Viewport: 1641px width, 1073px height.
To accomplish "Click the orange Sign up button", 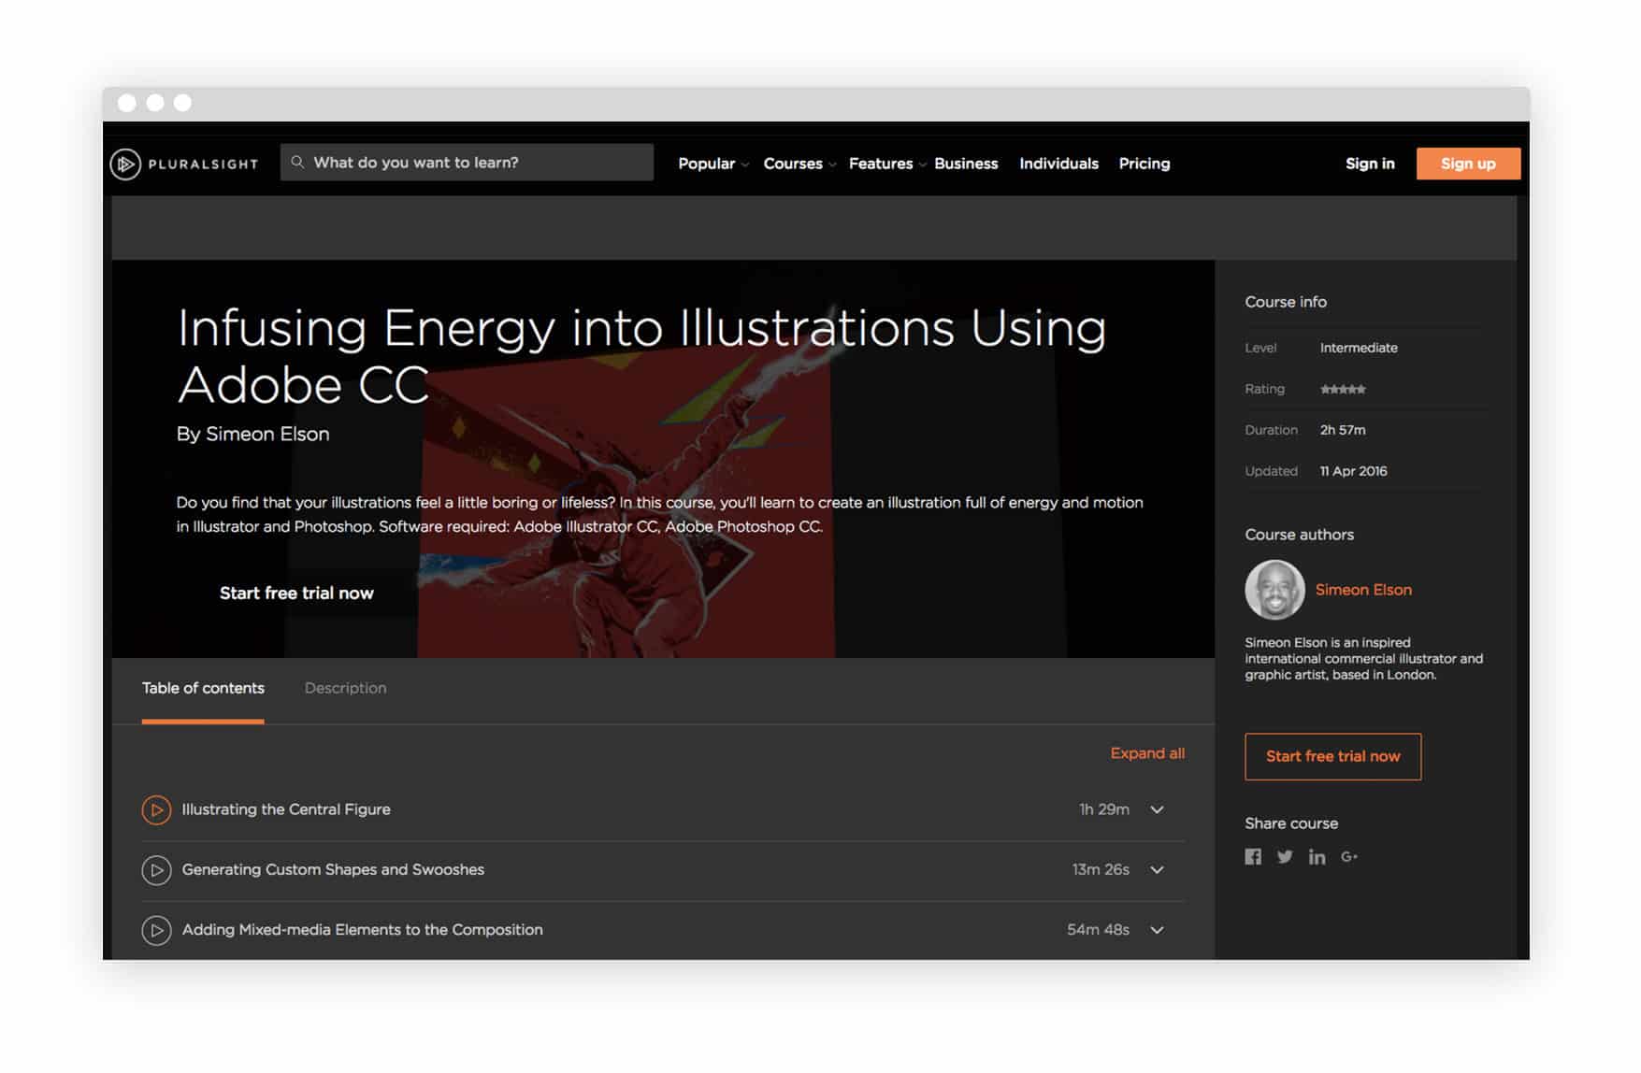I will click(1468, 164).
